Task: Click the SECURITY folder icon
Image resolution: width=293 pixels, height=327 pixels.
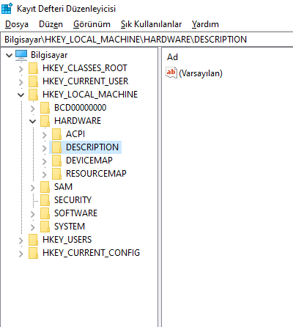Action: [45, 200]
